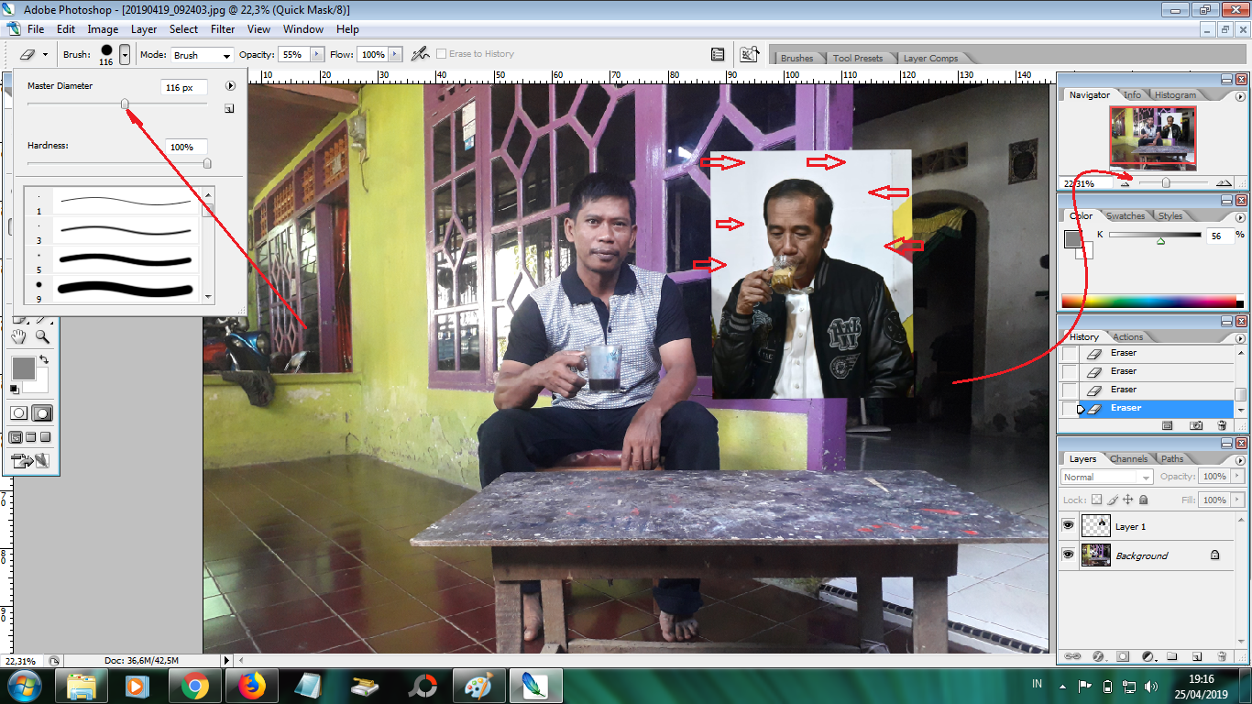Select Full Screen Mode with menu bar
1252x704 pixels.
(x=30, y=437)
